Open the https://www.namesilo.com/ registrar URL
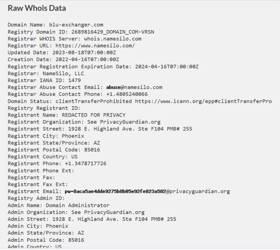This screenshot has width=280, height=250. pos(95,46)
